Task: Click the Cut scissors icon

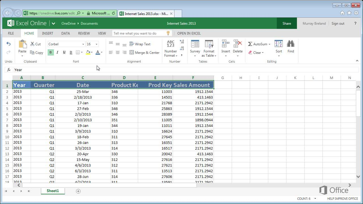Action: pyautogui.click(x=32, y=44)
